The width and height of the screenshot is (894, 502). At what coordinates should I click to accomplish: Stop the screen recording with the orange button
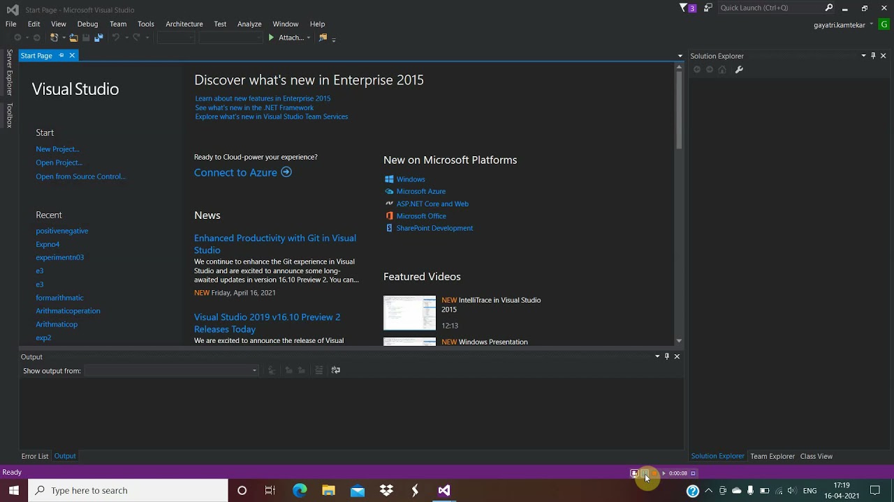pyautogui.click(x=654, y=473)
